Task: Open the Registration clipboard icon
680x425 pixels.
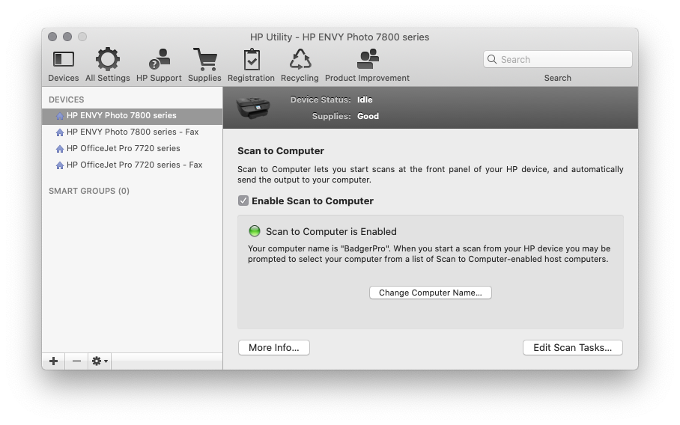Action: tap(251, 60)
